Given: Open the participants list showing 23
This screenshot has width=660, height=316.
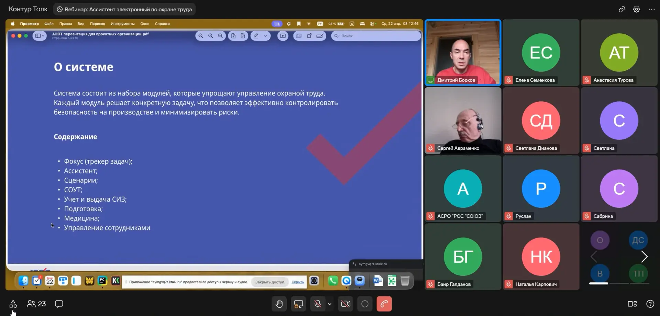Looking at the screenshot, I should point(36,304).
